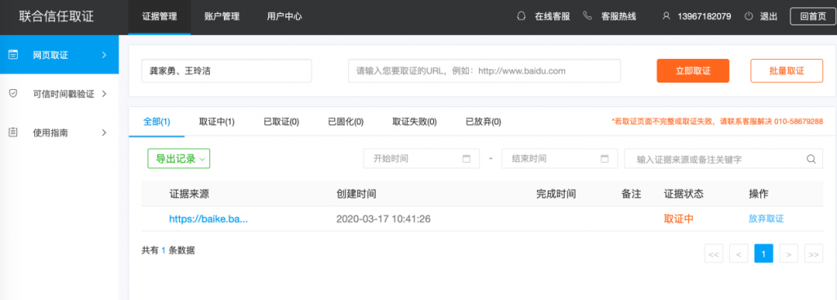Go to last page with >> button
This screenshot has height=300, width=837.
click(x=813, y=253)
